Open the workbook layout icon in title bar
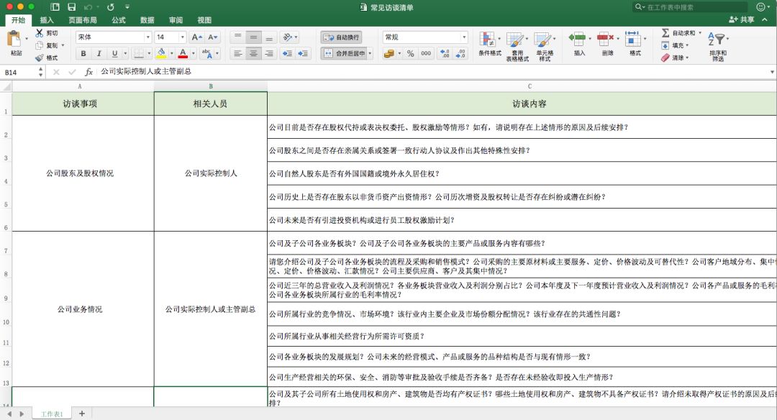The height and width of the screenshot is (420, 777). pyautogui.click(x=55, y=7)
